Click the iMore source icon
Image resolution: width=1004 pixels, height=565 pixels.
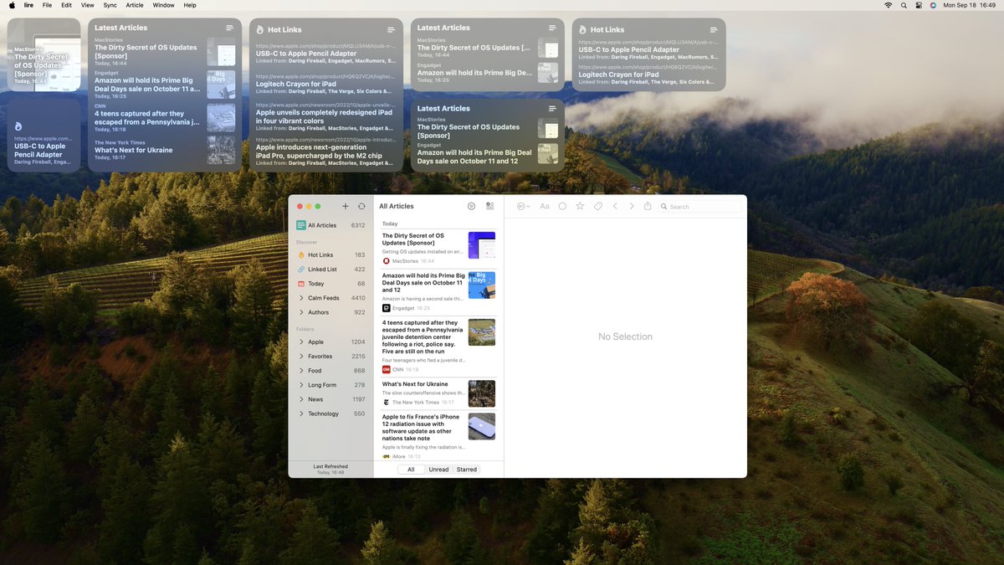tap(387, 456)
